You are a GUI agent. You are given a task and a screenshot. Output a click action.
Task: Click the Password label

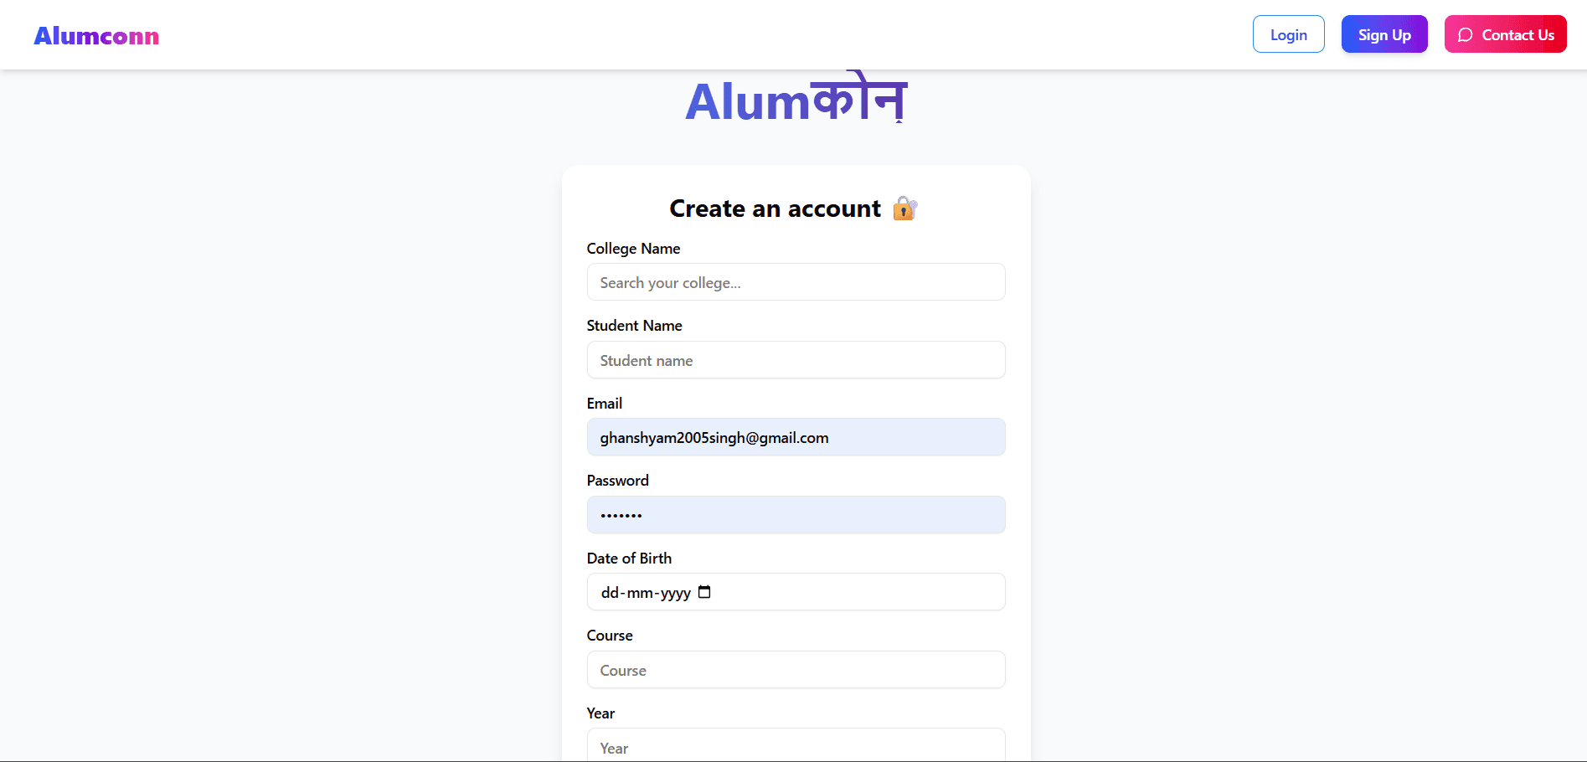[x=617, y=480]
